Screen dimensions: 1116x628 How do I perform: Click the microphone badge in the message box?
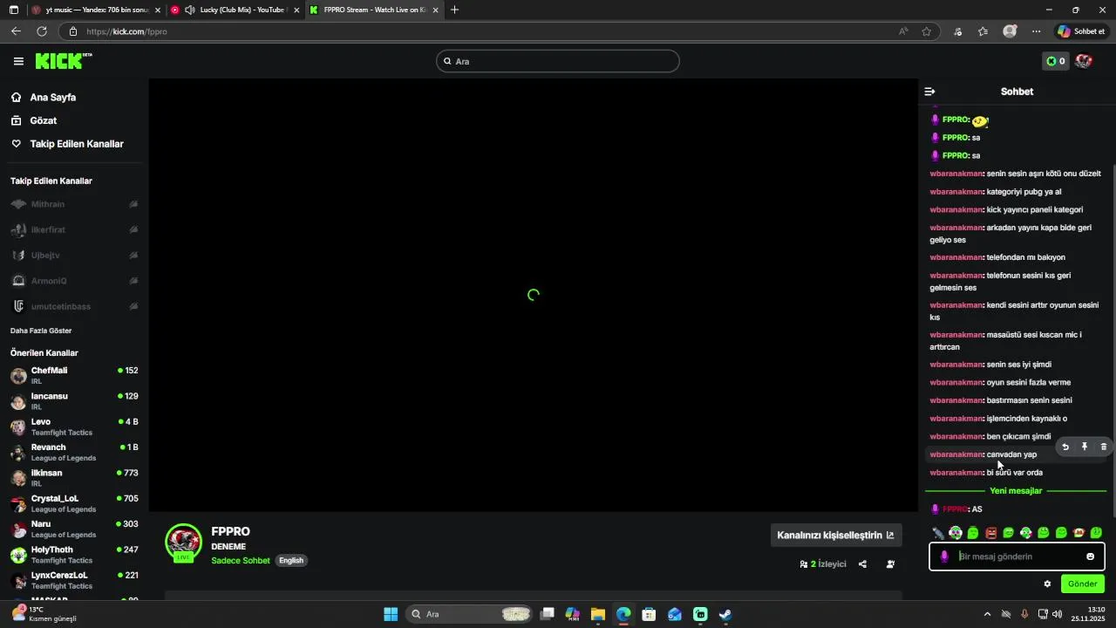pyautogui.click(x=944, y=556)
